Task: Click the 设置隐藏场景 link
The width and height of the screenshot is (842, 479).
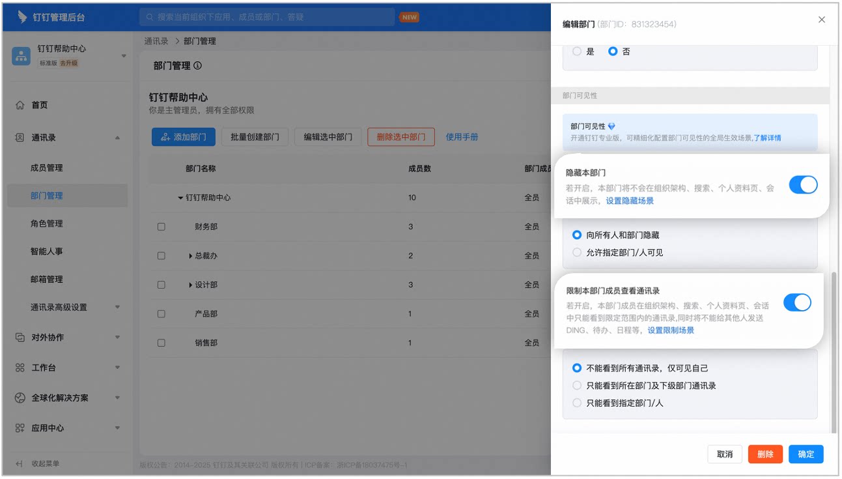Action: 630,201
